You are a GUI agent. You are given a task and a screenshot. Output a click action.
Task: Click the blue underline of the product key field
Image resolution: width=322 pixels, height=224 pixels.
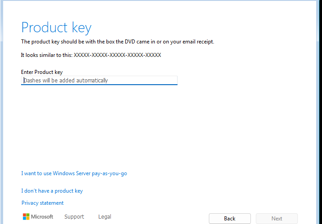(99, 84)
